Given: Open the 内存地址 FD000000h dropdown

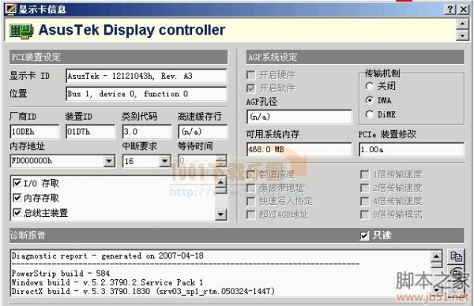Looking at the screenshot, I should tap(109, 161).
